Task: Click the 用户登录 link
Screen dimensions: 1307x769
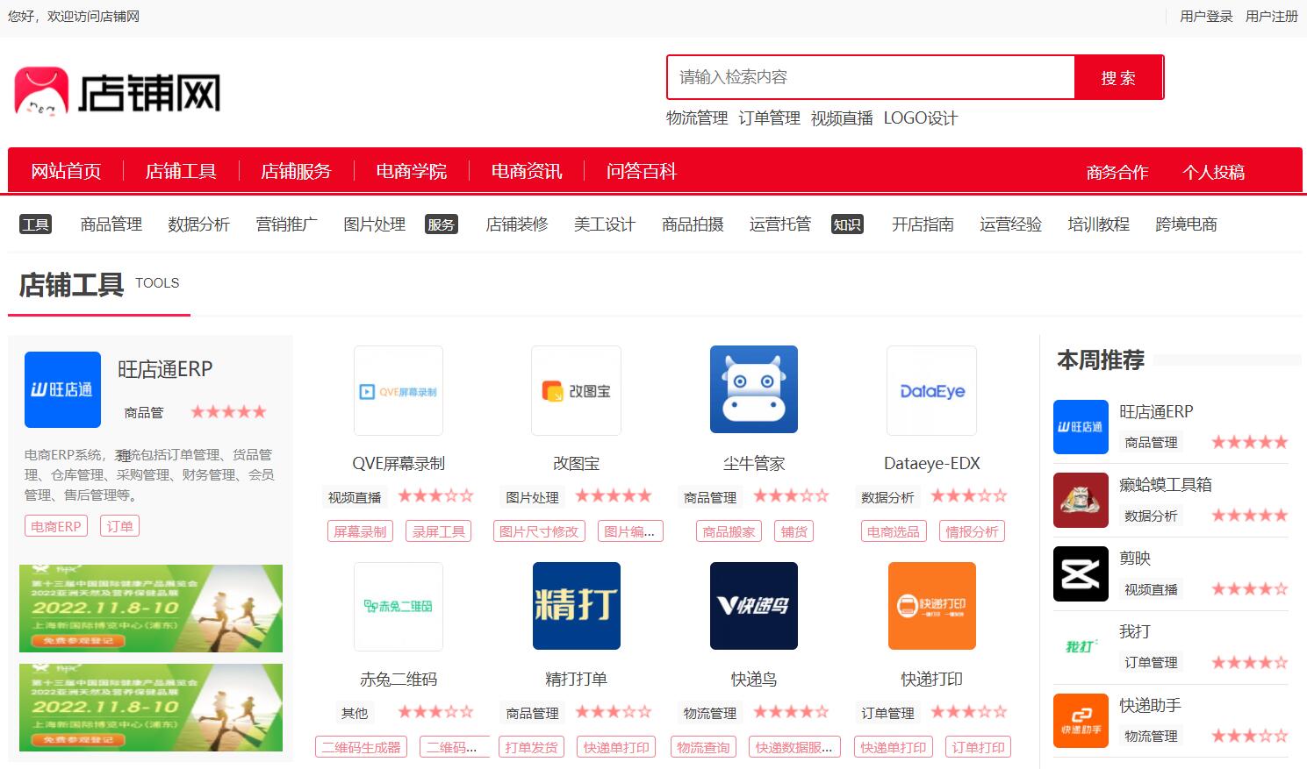Action: click(1206, 17)
